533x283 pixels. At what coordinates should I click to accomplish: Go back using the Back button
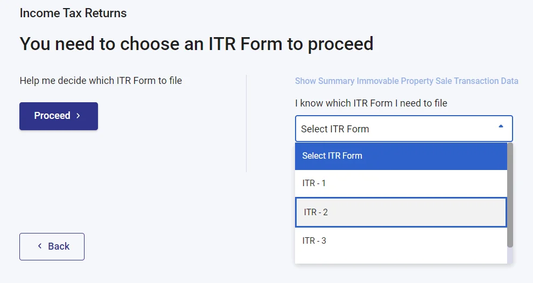(52, 246)
